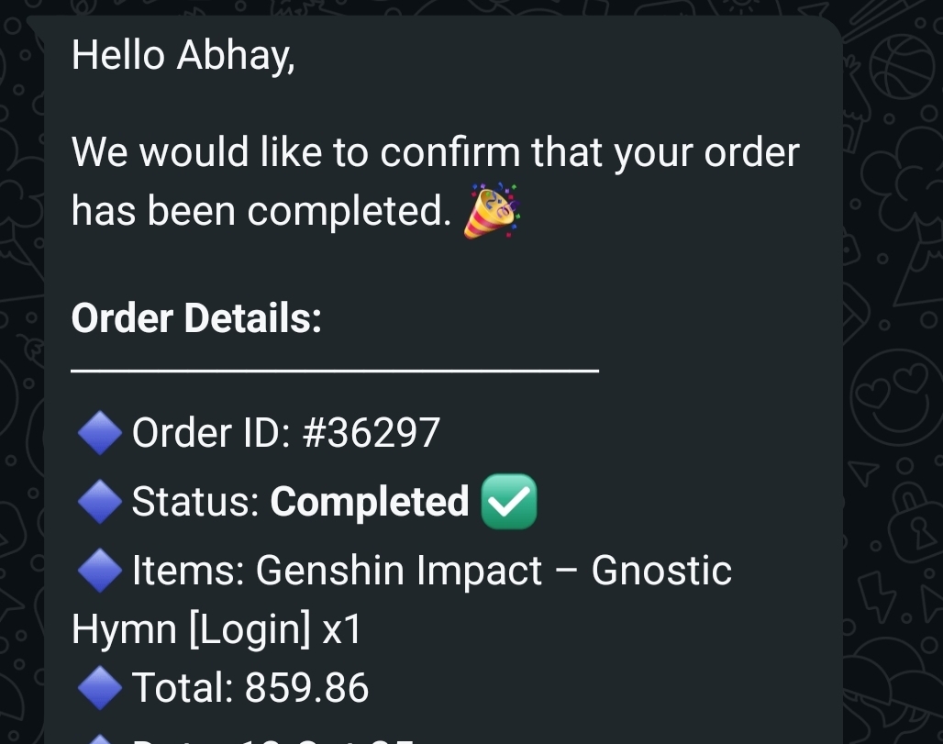Tap the "Items:" label
Viewport: 943px width, 744px height.
(x=187, y=571)
